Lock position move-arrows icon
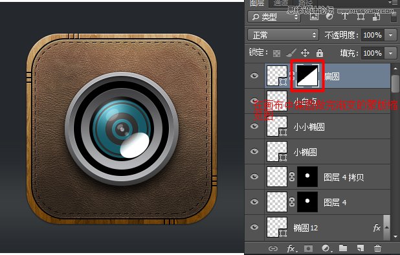 [x=305, y=53]
